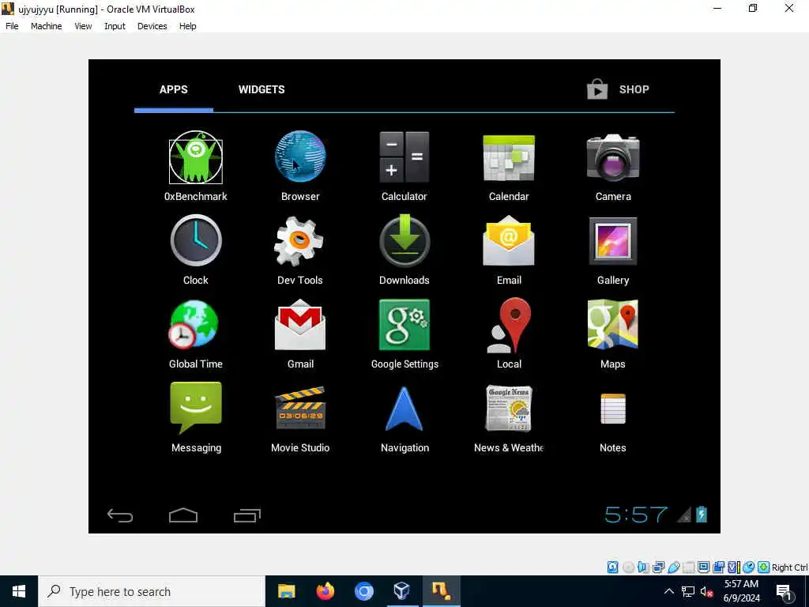Show hidden system tray icons
This screenshot has width=809, height=607.
tap(668, 591)
